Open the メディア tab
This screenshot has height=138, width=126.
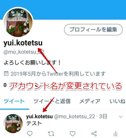click(x=90, y=101)
